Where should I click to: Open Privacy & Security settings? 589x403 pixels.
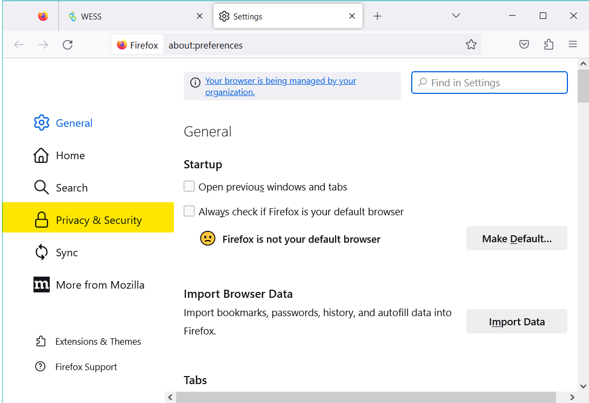click(x=88, y=217)
